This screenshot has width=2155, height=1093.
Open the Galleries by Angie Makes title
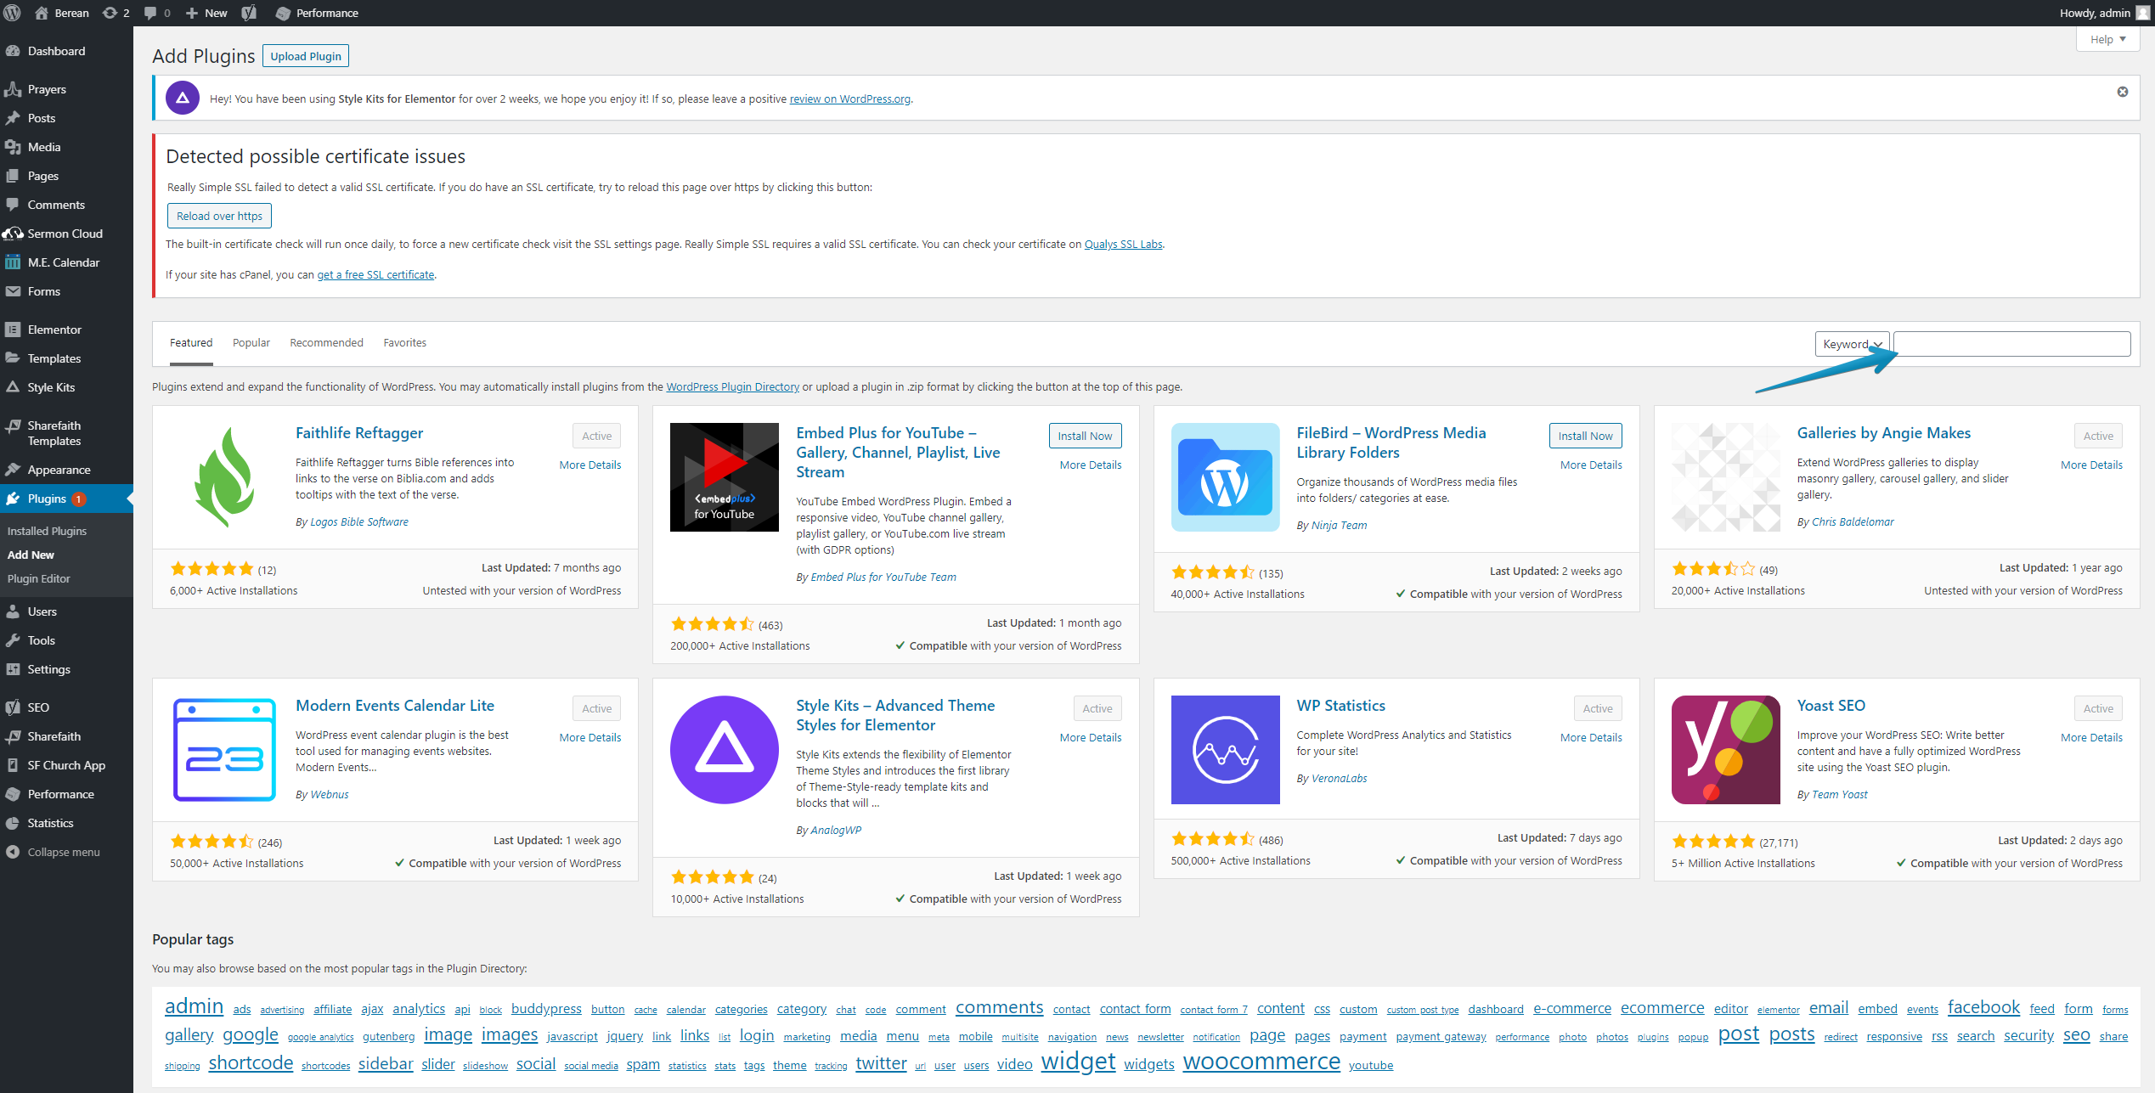[1883, 433]
